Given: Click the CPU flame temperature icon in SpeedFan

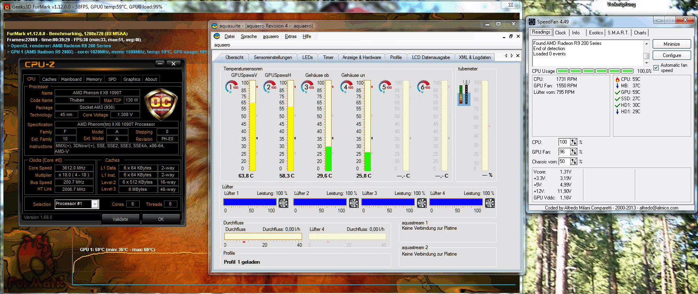Looking at the screenshot, I should (617, 79).
